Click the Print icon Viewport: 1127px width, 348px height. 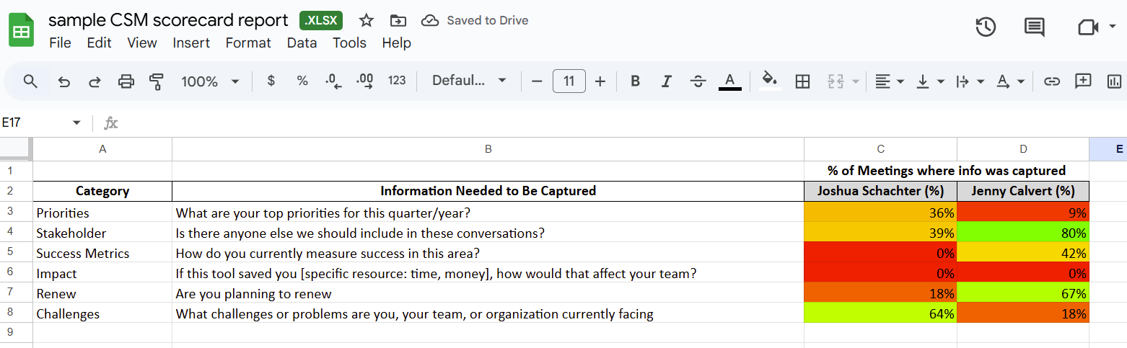click(x=126, y=81)
